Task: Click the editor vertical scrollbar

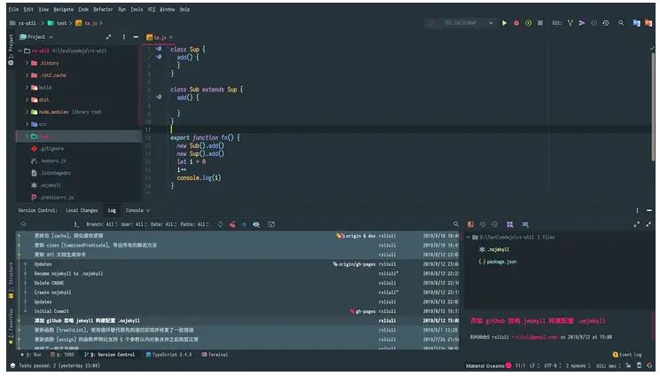Action: coord(653,107)
